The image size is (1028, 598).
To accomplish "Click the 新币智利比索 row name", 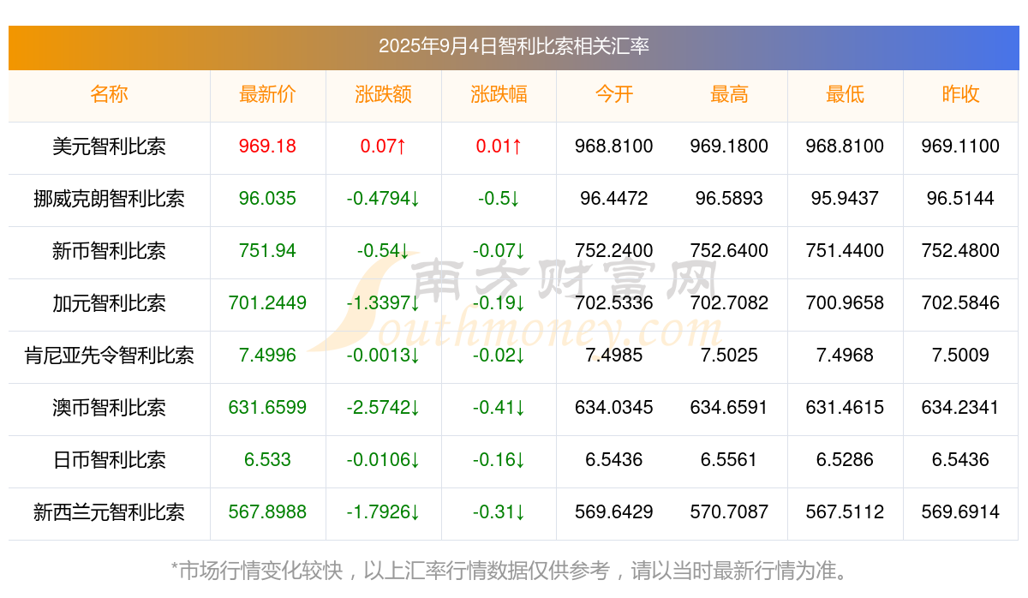I will (109, 251).
